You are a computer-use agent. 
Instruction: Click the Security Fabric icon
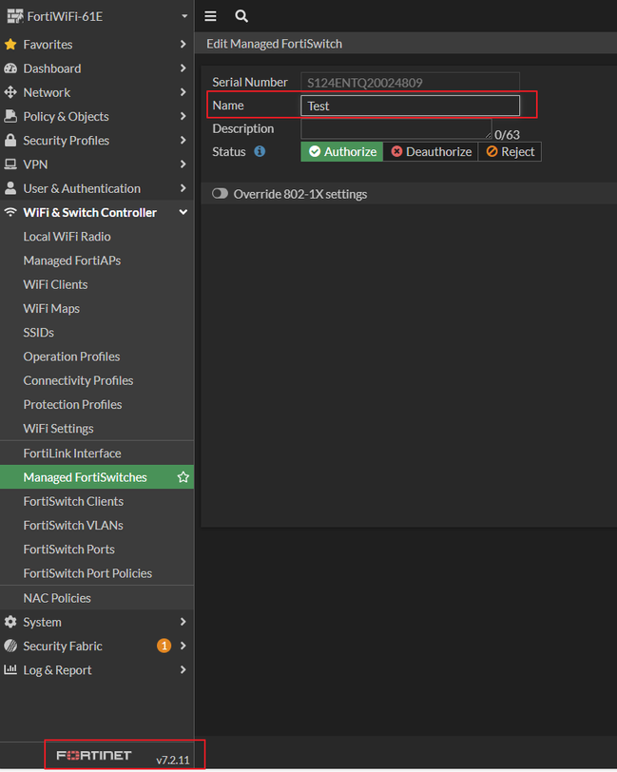(10, 646)
